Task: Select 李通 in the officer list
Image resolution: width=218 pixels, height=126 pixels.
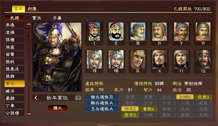Action: point(15,25)
